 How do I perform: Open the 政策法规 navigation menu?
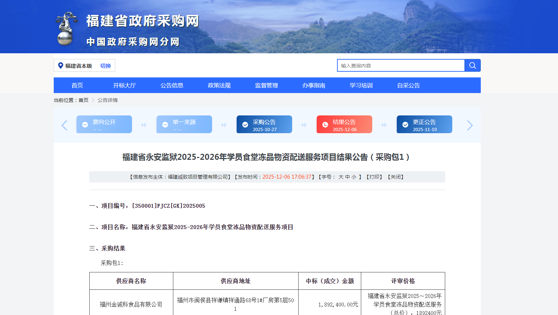219,85
